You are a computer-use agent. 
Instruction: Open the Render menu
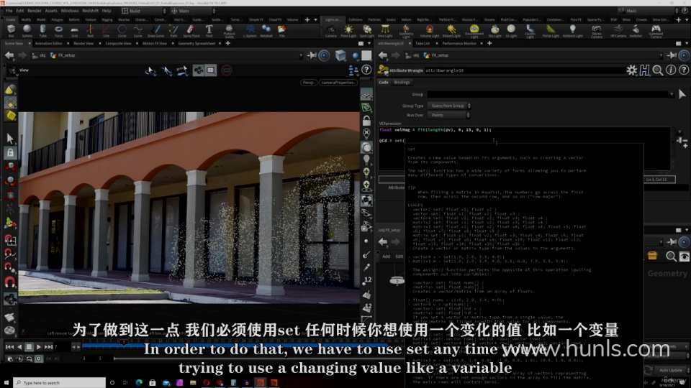(x=34, y=11)
